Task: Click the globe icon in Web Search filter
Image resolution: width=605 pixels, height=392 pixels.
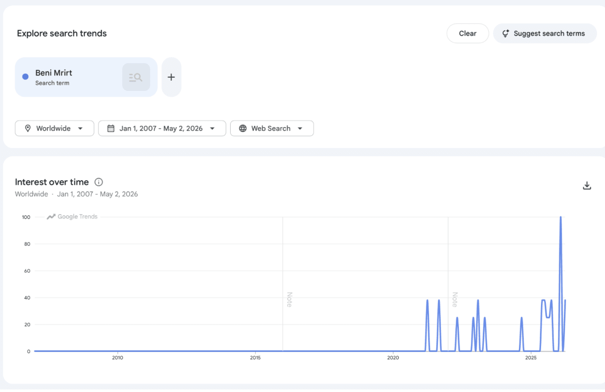Action: tap(243, 129)
